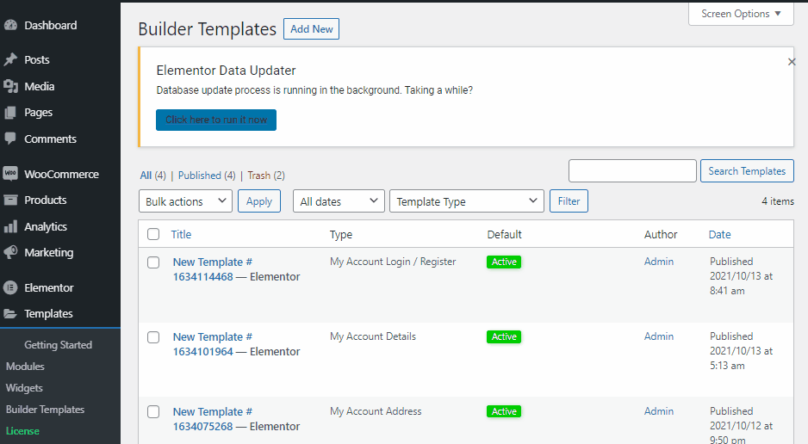Click Admin author for My Account Address row
This screenshot has height=444, width=808.
click(659, 411)
